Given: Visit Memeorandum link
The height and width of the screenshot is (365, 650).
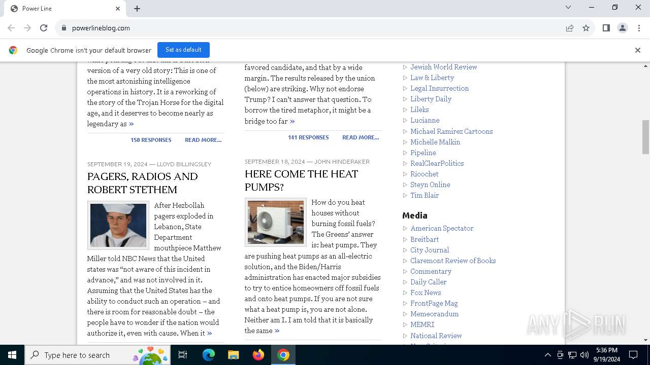Looking at the screenshot, I should pyautogui.click(x=435, y=314).
